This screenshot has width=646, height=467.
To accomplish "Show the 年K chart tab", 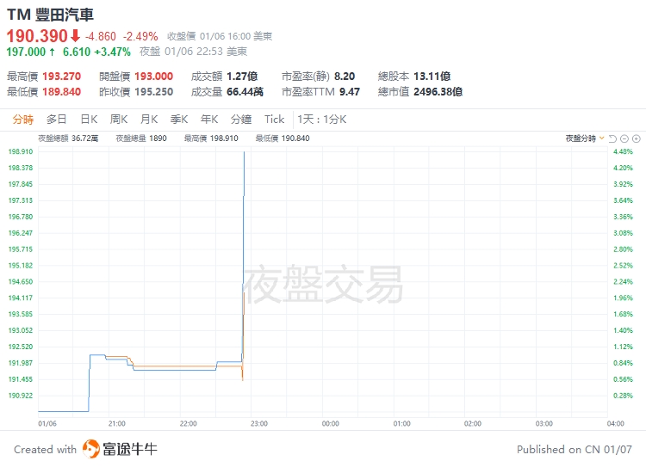I will [x=209, y=120].
